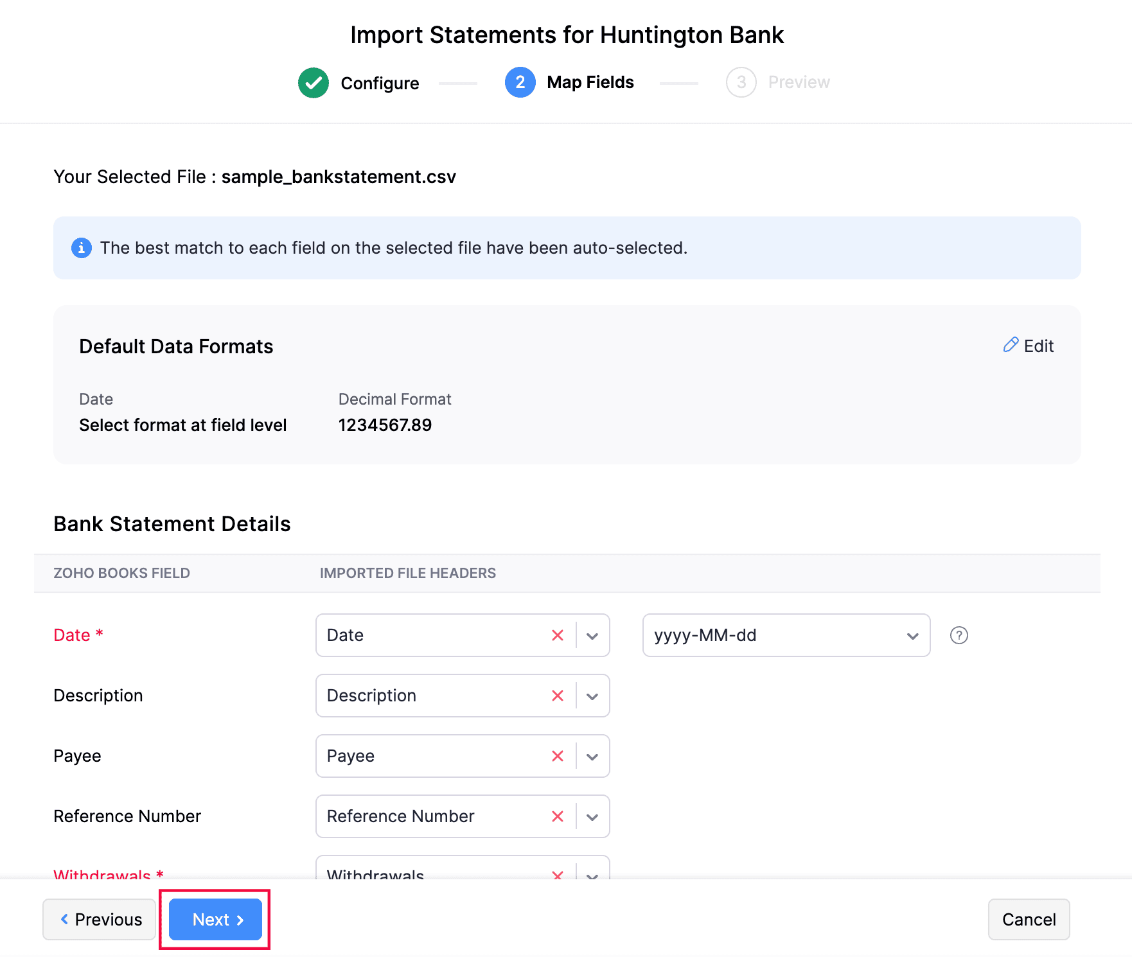Screen dimensions: 1132x957
Task: Expand the Date header dropdown
Action: [x=592, y=635]
